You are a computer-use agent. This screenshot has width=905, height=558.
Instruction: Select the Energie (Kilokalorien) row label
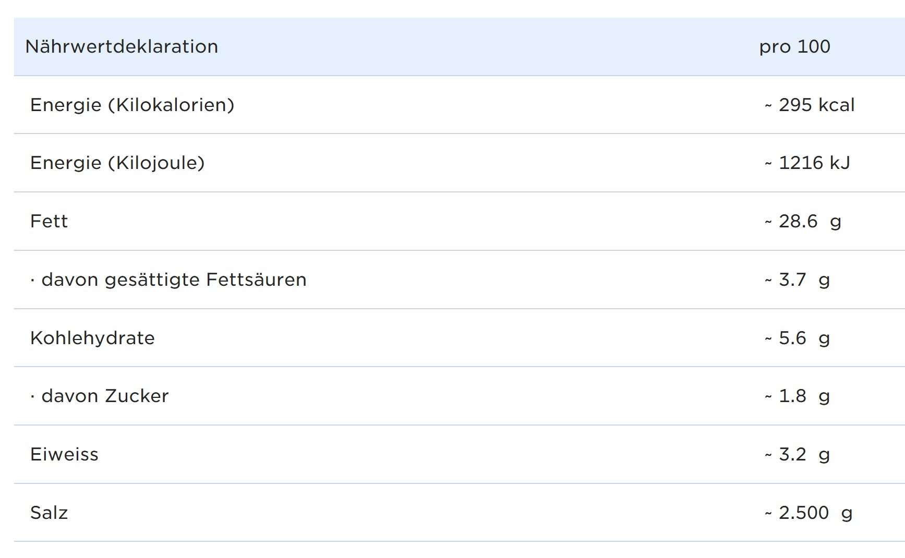132,105
